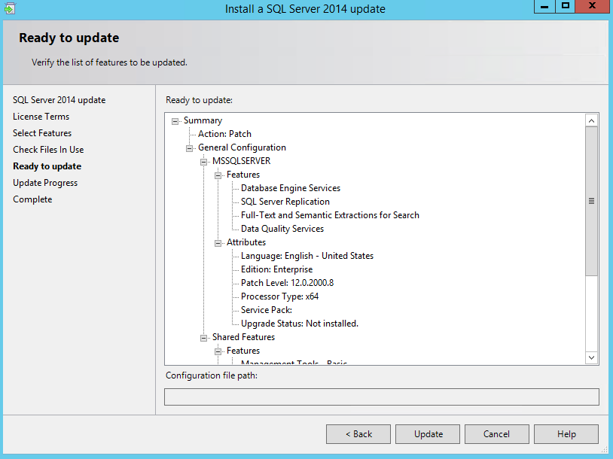613x459 pixels.
Task: Click the Update button
Action: (x=428, y=434)
